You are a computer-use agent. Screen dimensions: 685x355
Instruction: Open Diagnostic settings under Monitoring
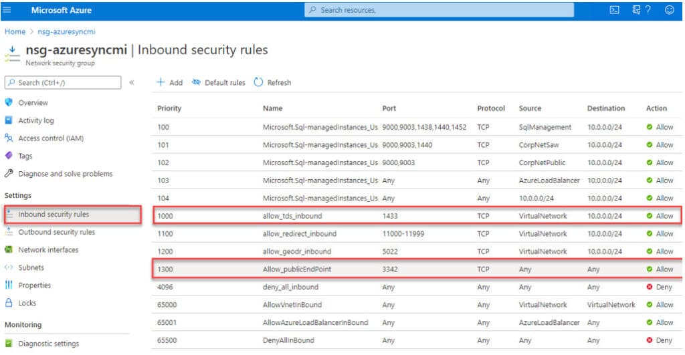click(x=49, y=344)
